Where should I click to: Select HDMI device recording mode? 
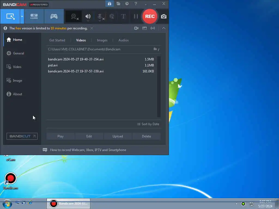tap(34, 16)
